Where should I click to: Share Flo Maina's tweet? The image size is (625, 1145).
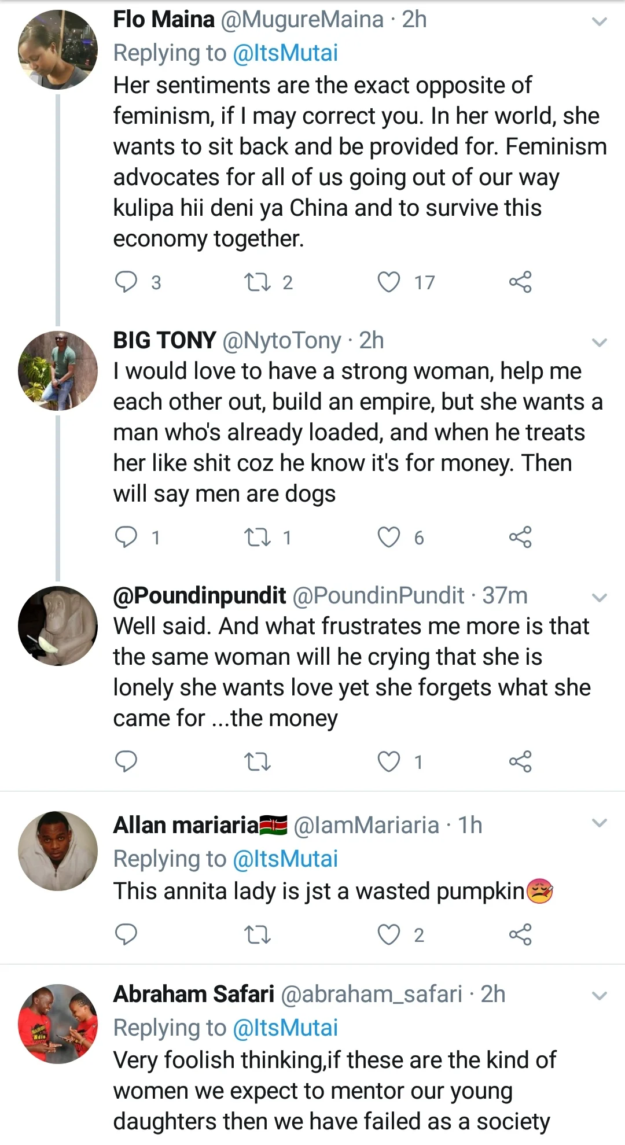coord(520,282)
